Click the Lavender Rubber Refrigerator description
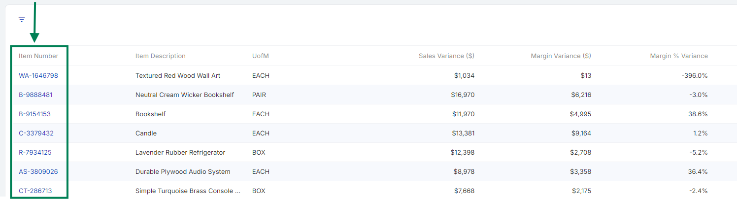Screen dimensions: 737x199 coord(180,153)
